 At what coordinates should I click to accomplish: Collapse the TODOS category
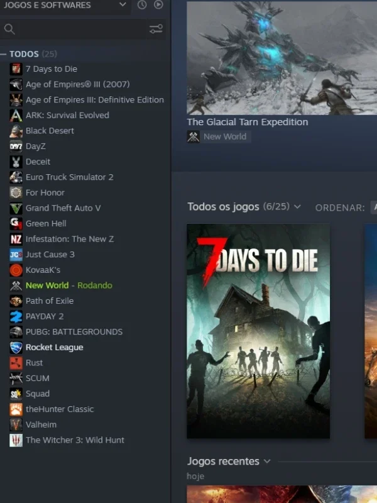[x=4, y=54]
